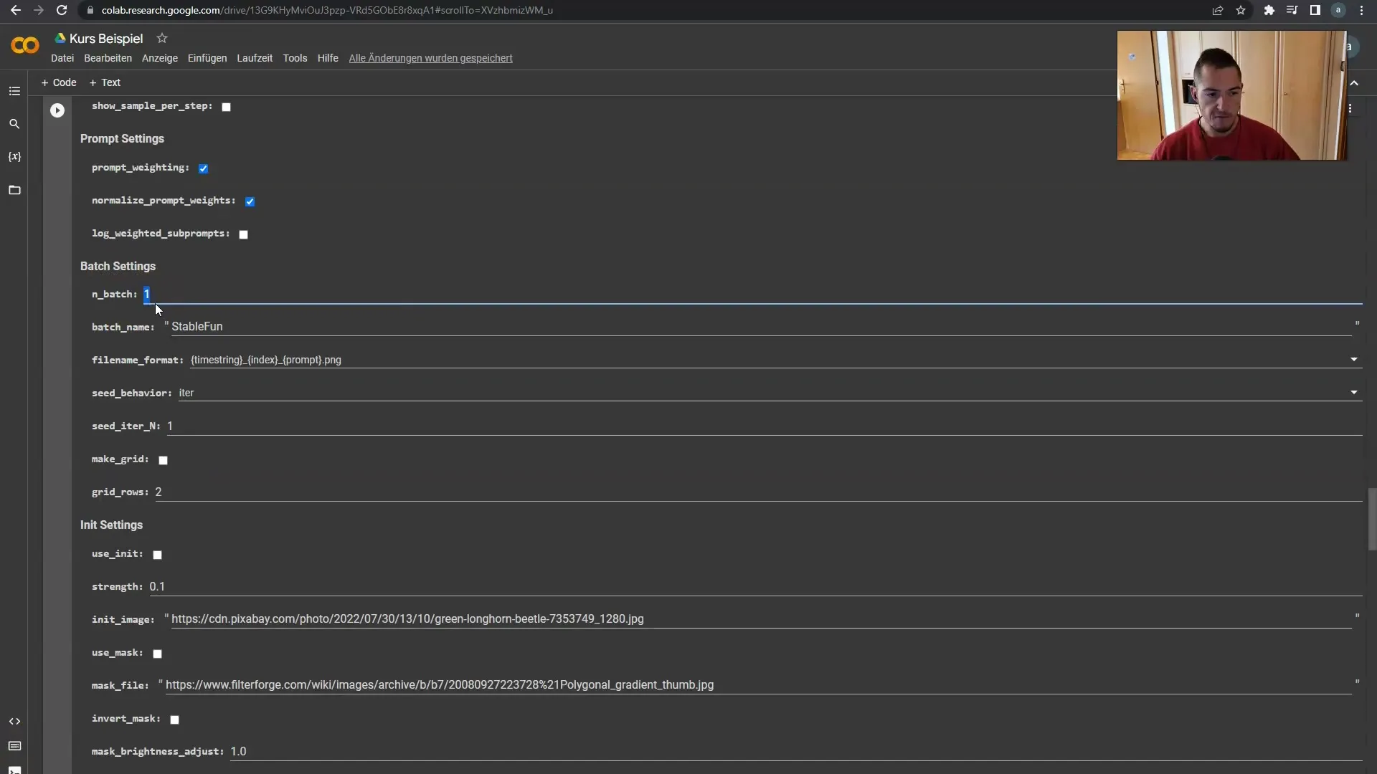Image resolution: width=1377 pixels, height=774 pixels.
Task: Reload the Colab page
Action: coord(62,10)
